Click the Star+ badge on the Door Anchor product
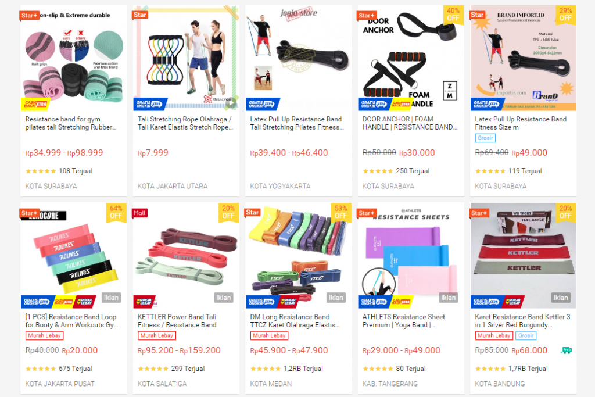595x397 pixels. [367, 15]
